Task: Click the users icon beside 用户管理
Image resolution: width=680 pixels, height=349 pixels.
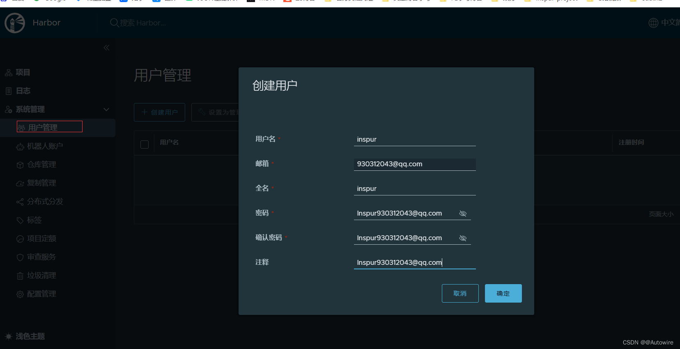Action: click(x=21, y=128)
